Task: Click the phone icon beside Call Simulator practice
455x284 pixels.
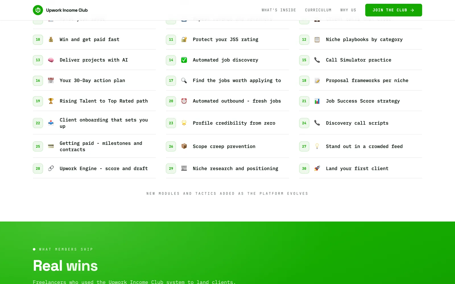Action: click(x=317, y=60)
